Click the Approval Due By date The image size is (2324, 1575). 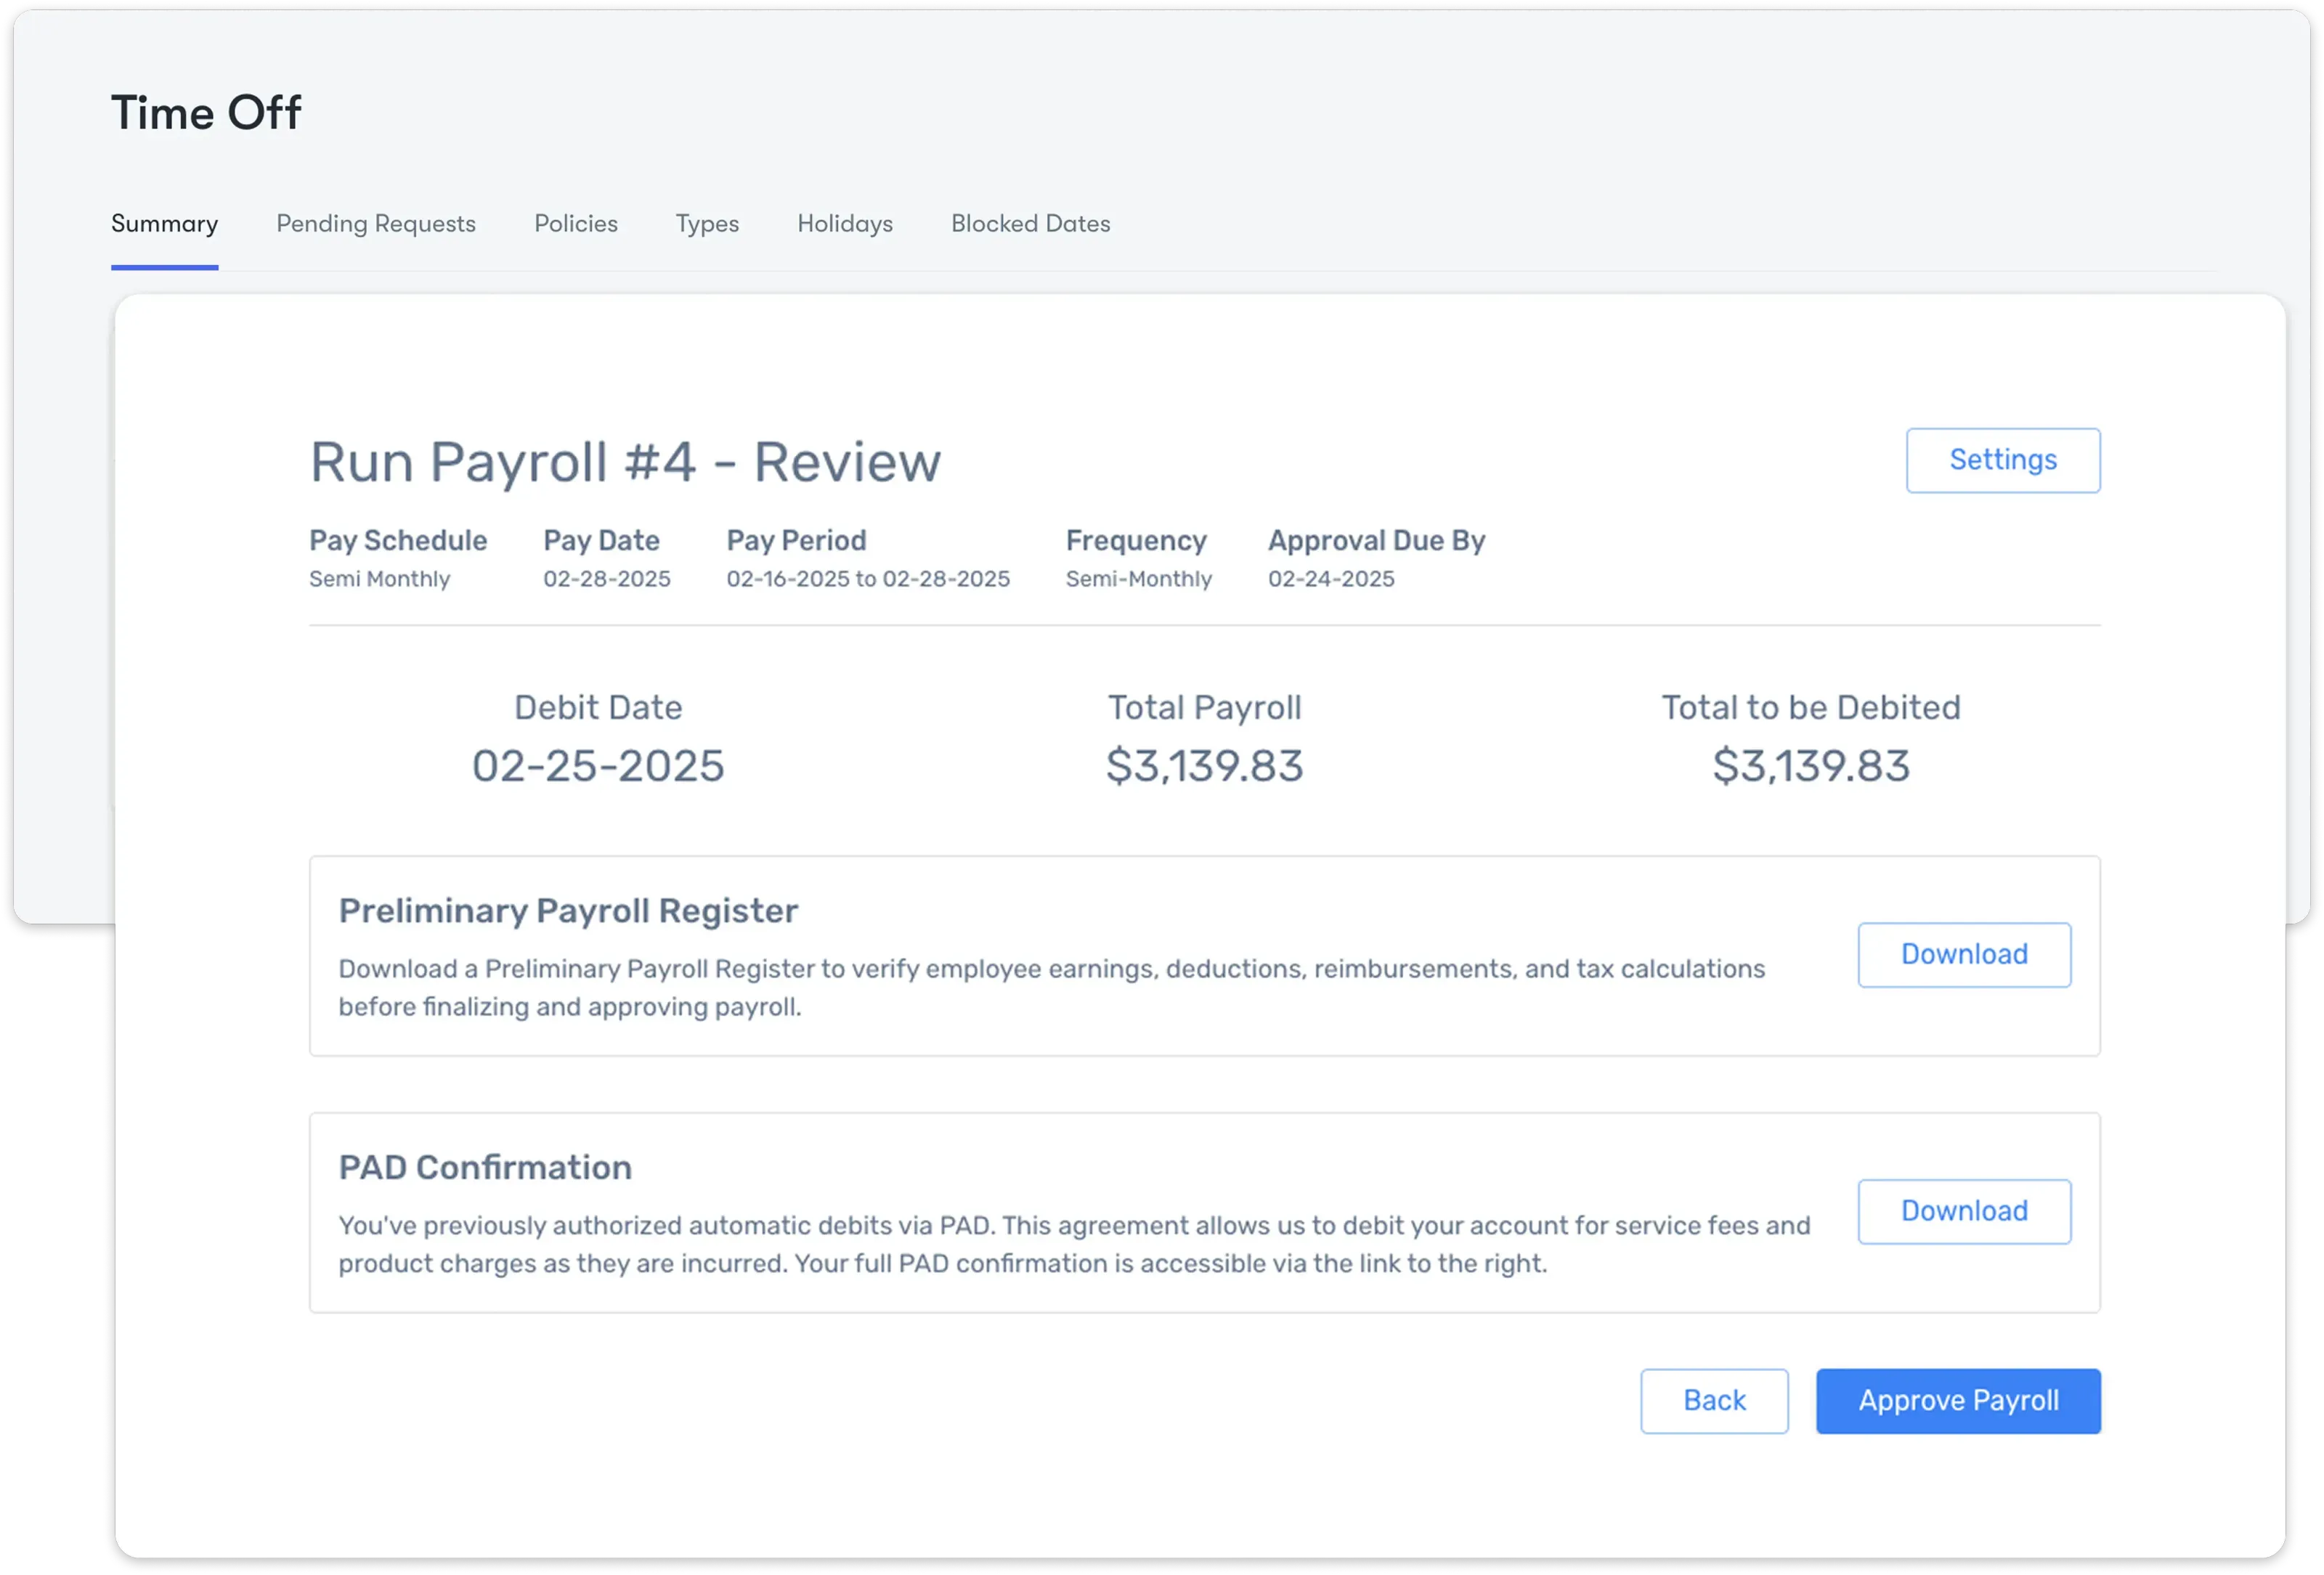coord(1330,579)
